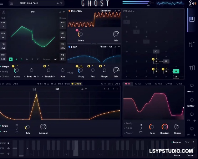The image size is (198, 159).
Task: Click the plus icon next to PW
Action: coord(9,148)
